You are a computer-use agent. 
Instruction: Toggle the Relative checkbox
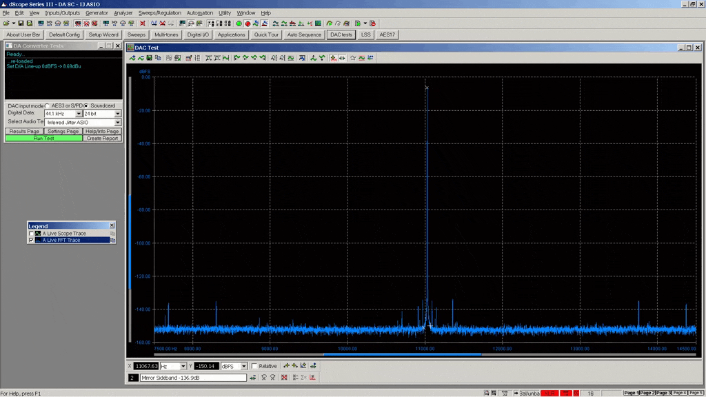254,366
